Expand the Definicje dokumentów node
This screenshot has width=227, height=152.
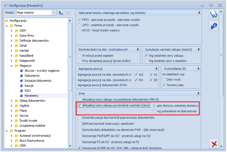click(12, 41)
